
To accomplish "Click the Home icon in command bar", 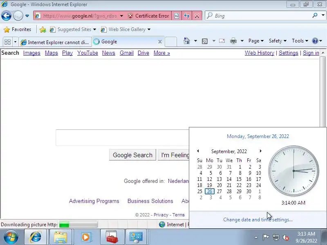I will pyautogui.click(x=187, y=41).
